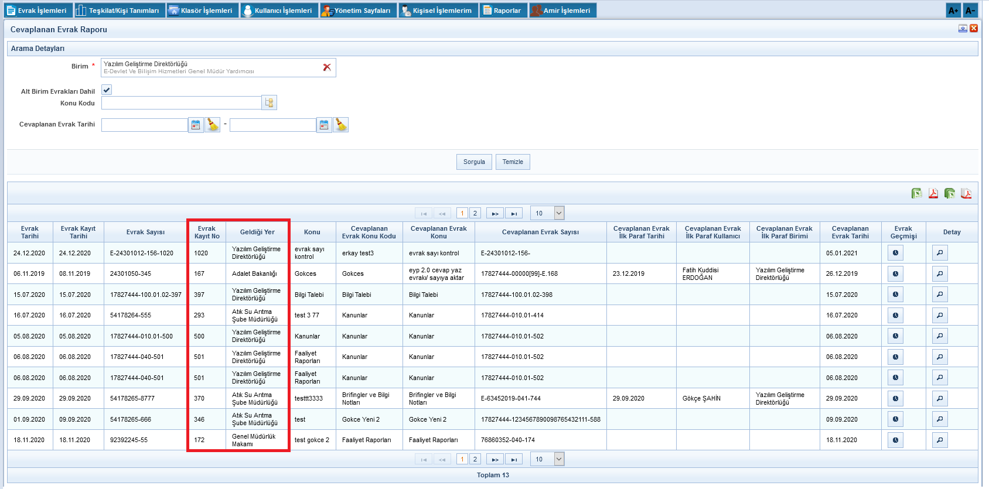The width and height of the screenshot is (989, 489).
Task: Click the Temizle button
Action: pyautogui.click(x=513, y=162)
